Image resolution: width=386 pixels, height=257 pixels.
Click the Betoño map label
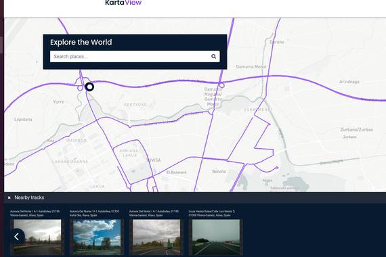pyautogui.click(x=219, y=171)
